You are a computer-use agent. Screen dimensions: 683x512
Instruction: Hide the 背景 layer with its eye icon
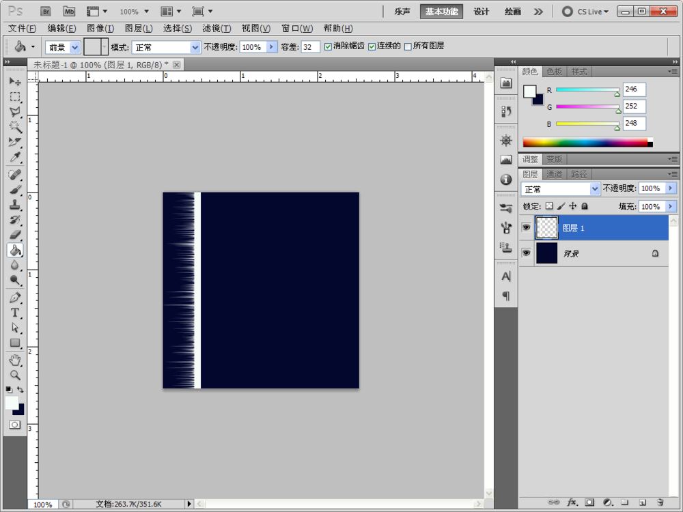click(x=526, y=253)
